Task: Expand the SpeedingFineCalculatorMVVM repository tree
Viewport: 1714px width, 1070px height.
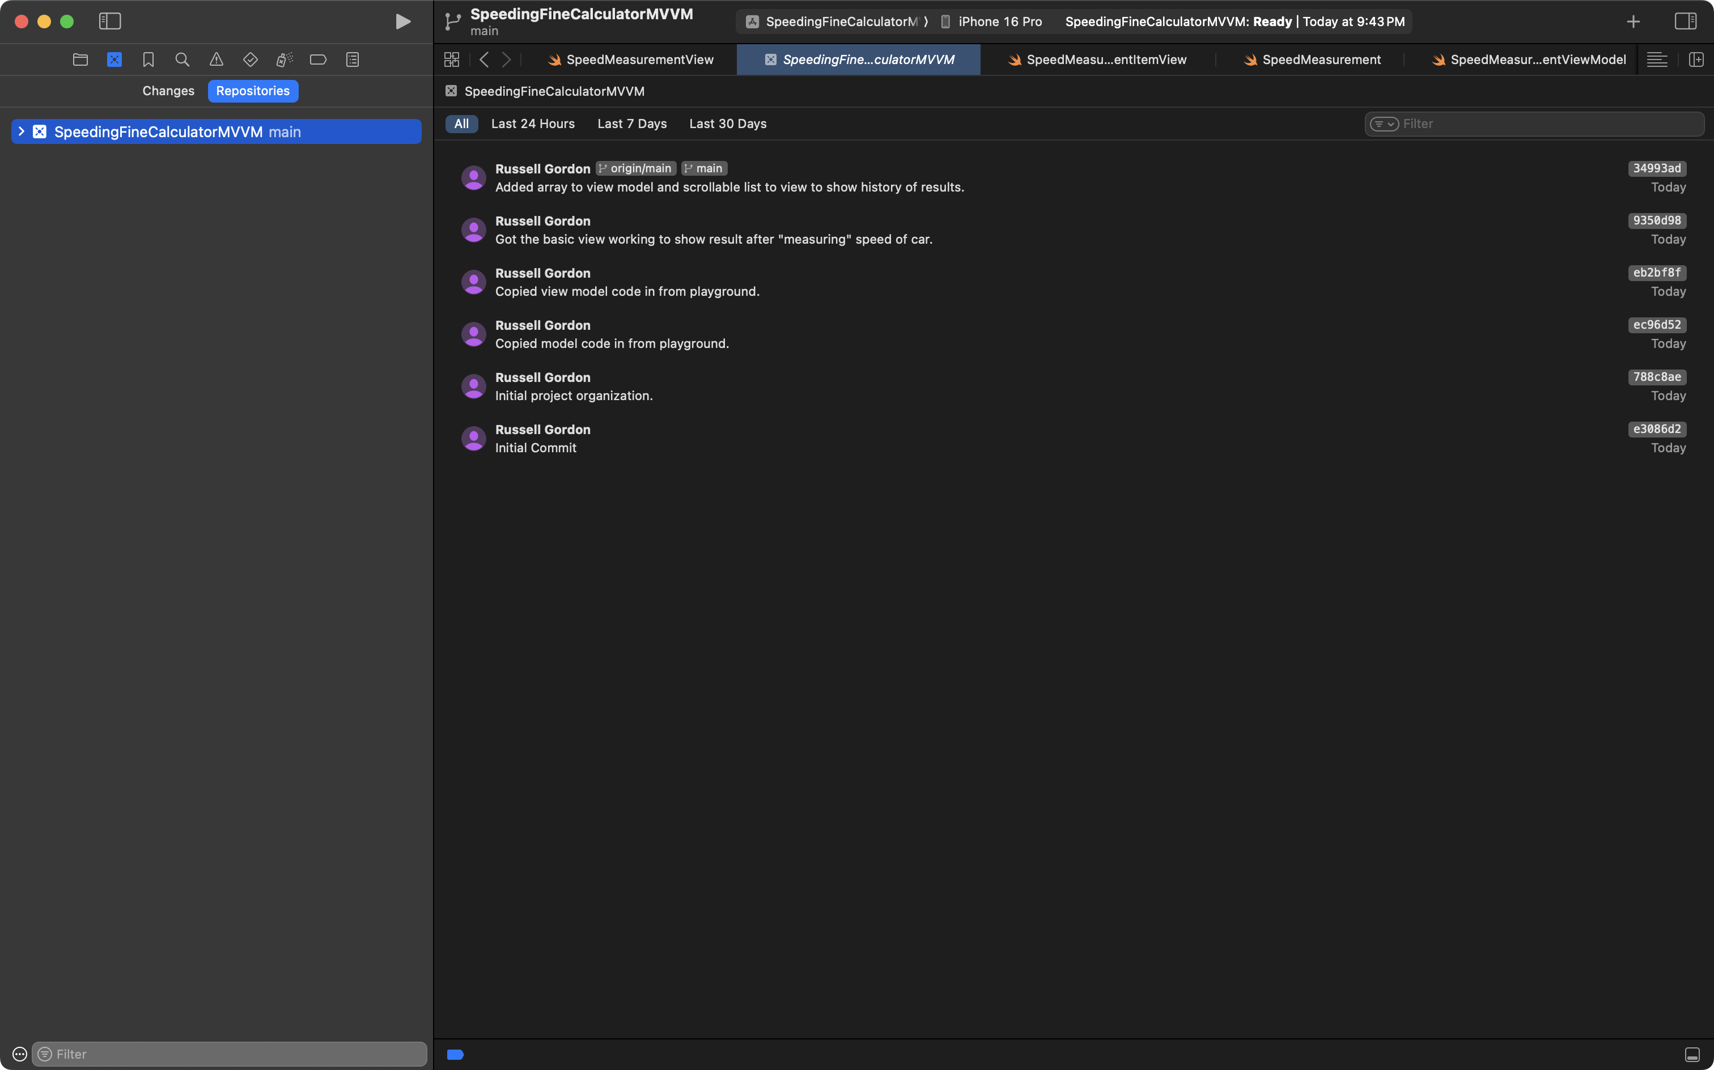Action: pyautogui.click(x=21, y=131)
